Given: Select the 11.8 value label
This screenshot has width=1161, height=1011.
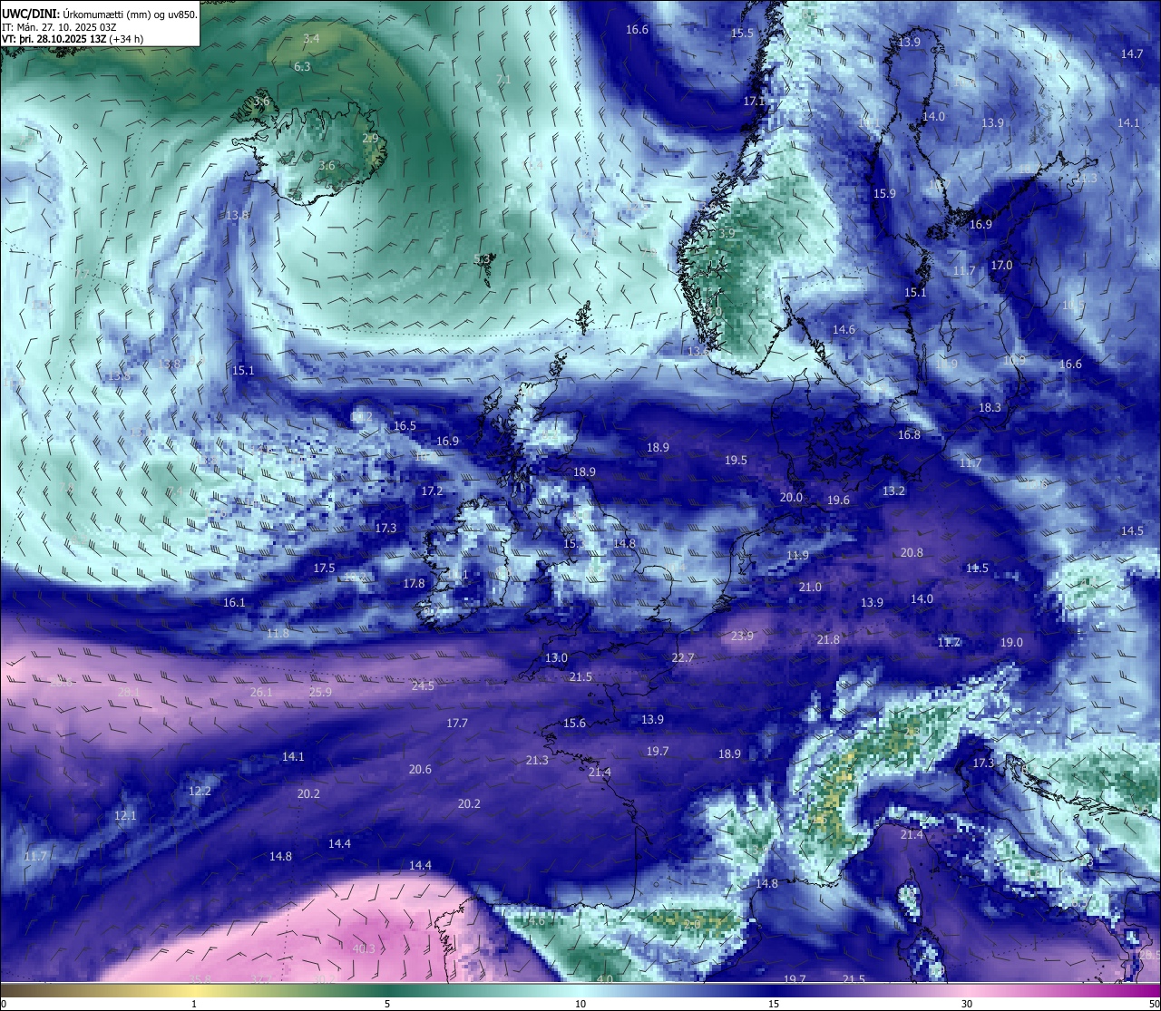Looking at the screenshot, I should [x=278, y=633].
